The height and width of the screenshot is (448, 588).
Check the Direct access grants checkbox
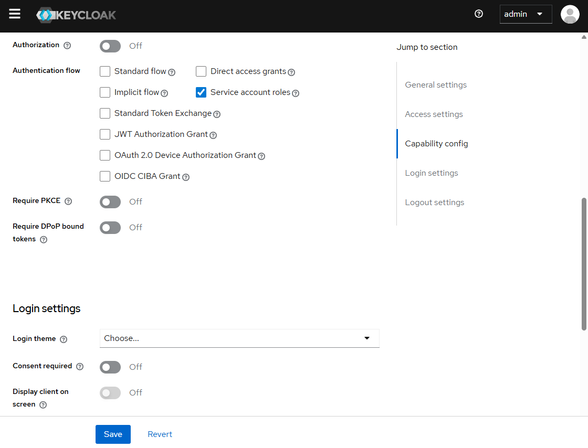201,71
